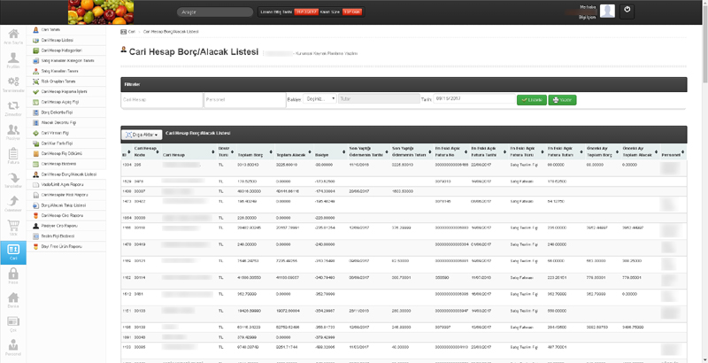Click the Cari Hesap filter field

[x=162, y=100]
